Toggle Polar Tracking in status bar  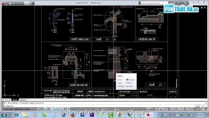(x=48, y=109)
